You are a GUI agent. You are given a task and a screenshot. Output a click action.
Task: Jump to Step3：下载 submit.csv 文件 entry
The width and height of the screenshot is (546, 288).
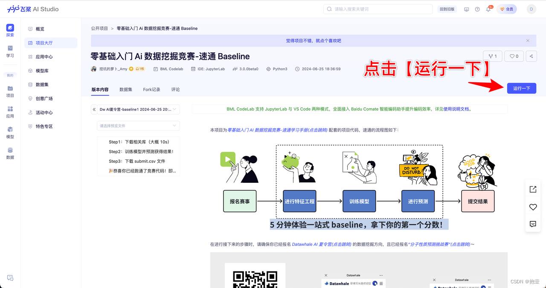137,161
